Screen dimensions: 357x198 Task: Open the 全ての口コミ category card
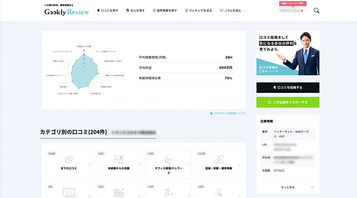[x=69, y=165]
